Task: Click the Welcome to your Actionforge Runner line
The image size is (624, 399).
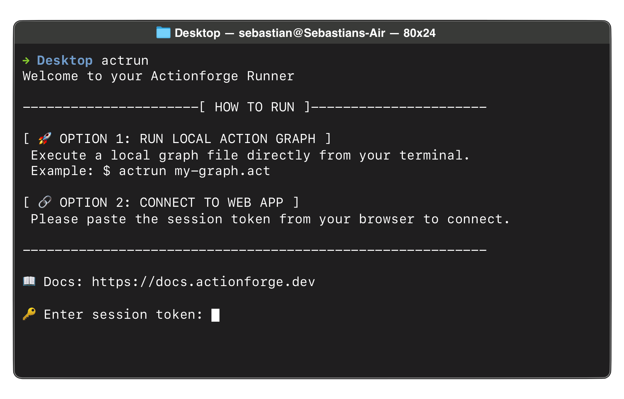Action: [158, 76]
